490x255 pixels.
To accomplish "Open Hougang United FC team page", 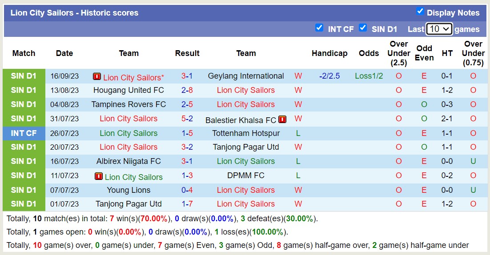I will pyautogui.click(x=129, y=90).
